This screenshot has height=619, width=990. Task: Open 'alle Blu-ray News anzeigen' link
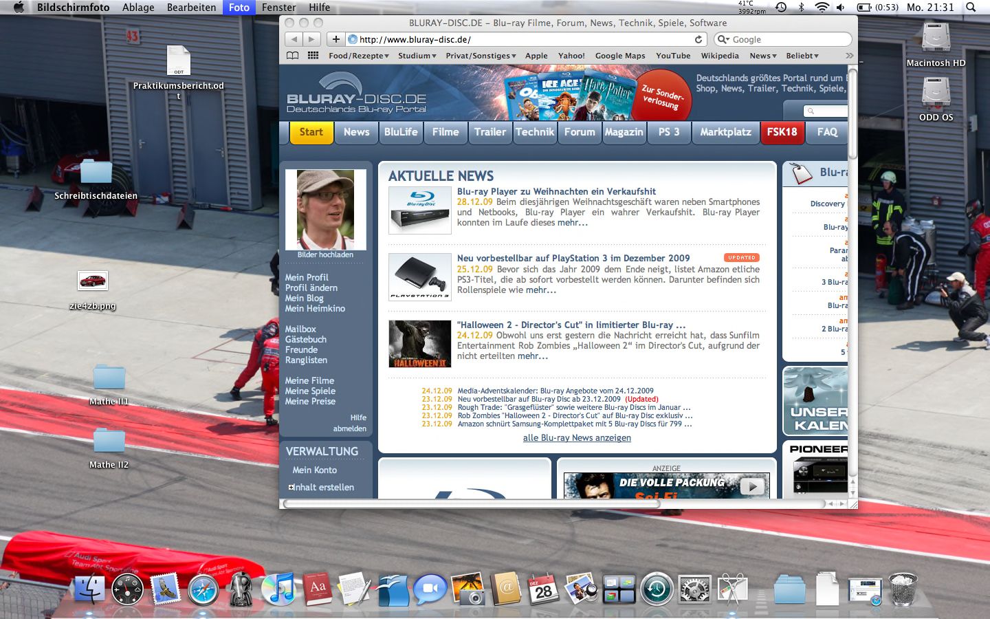[577, 438]
